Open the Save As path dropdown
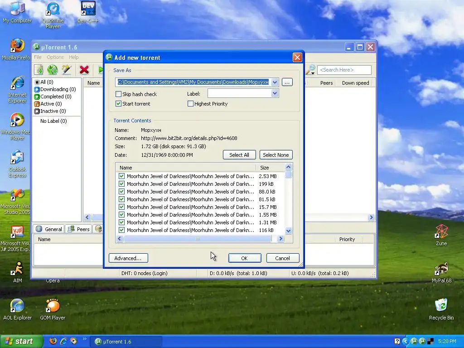 tap(275, 82)
